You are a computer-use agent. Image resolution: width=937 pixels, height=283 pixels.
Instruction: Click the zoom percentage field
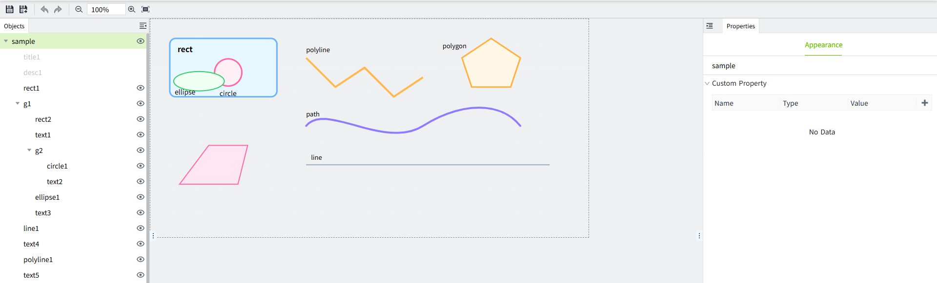[x=105, y=10]
